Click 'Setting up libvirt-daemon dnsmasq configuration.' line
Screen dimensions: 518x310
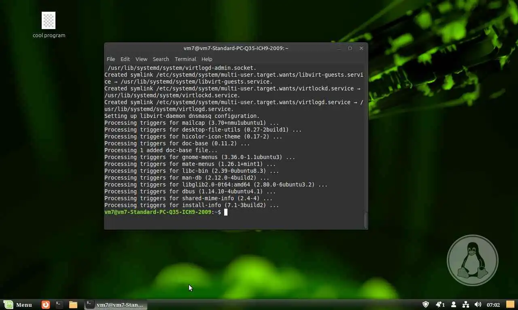point(182,116)
